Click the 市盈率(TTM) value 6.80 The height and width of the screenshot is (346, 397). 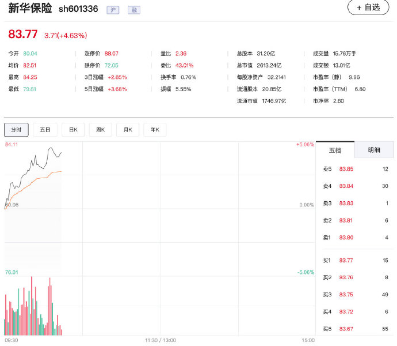pyautogui.click(x=360, y=89)
